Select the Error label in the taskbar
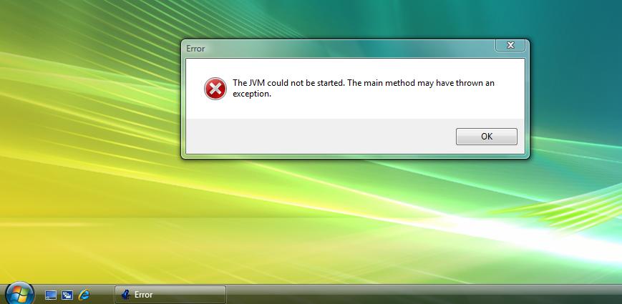622x304 pixels. pyautogui.click(x=143, y=295)
